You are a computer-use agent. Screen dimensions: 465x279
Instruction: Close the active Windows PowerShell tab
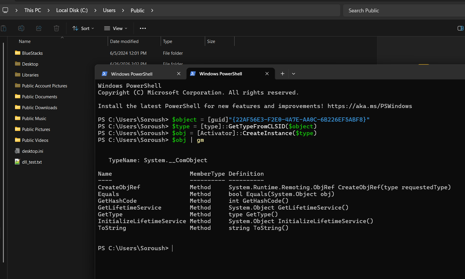point(267,74)
